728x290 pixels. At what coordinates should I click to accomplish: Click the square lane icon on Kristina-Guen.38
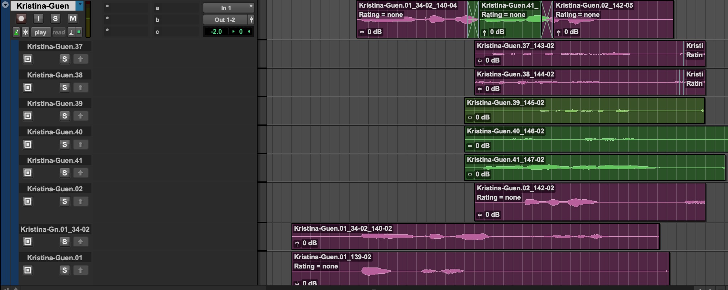(x=28, y=87)
